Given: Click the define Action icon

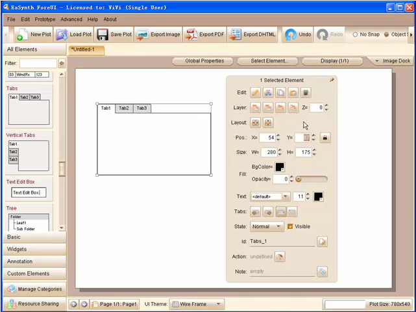Looking at the screenshot, I should pos(279,257).
